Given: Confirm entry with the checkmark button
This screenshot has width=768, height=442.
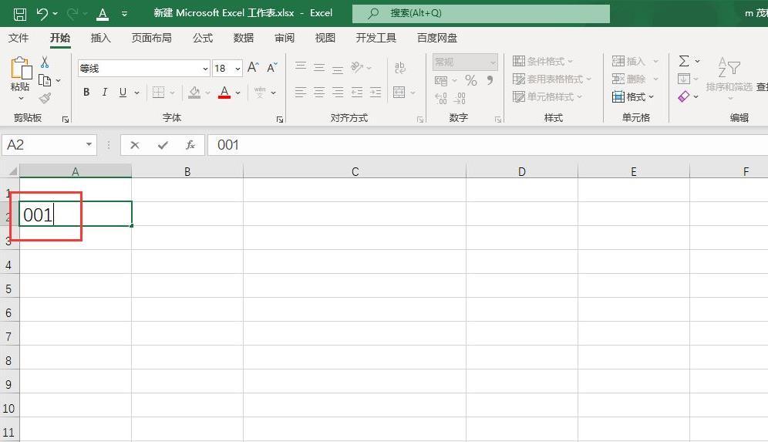Looking at the screenshot, I should click(163, 145).
